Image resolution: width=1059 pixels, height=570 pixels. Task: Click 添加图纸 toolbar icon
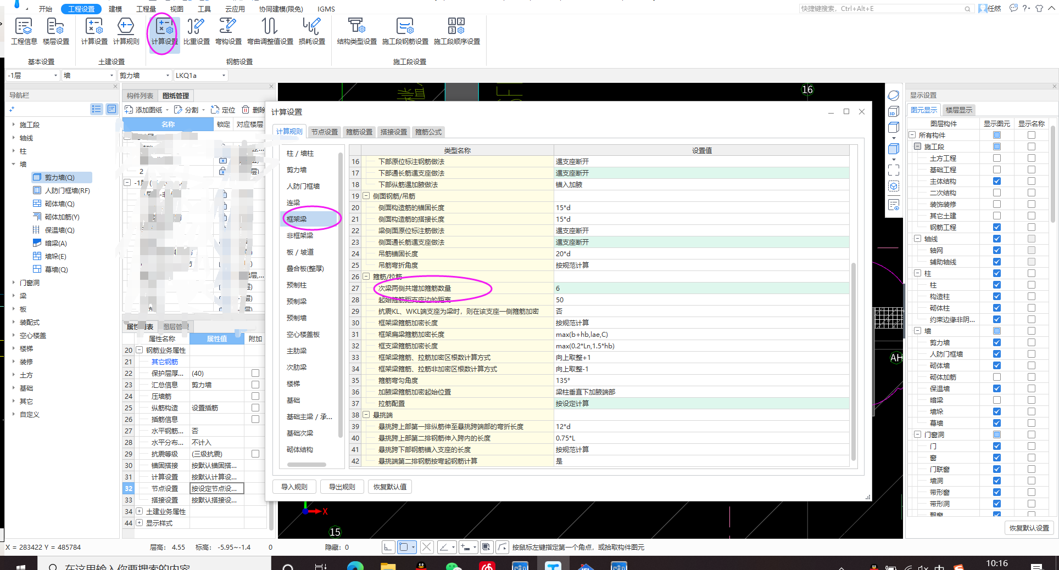point(144,110)
